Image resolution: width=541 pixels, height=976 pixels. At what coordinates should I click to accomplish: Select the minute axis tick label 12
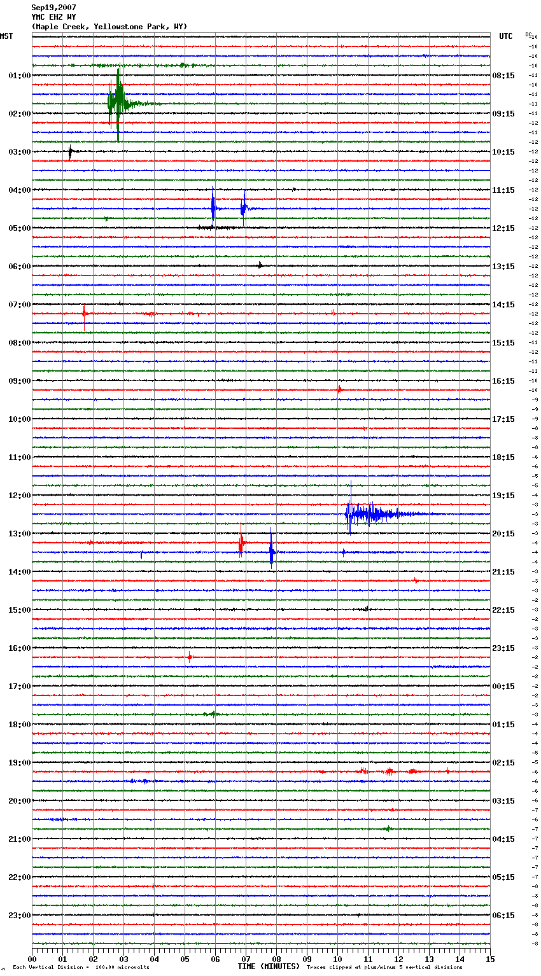coord(398,959)
